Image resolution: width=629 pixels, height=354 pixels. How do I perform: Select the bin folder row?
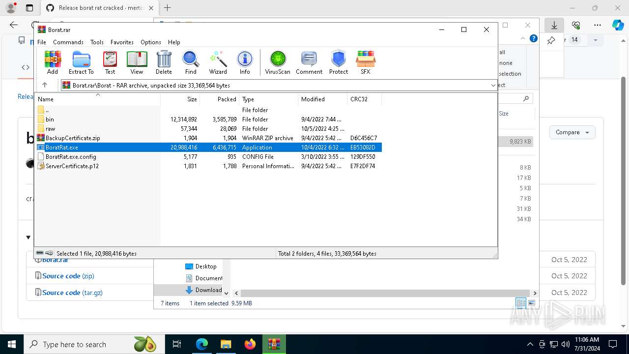pos(208,119)
